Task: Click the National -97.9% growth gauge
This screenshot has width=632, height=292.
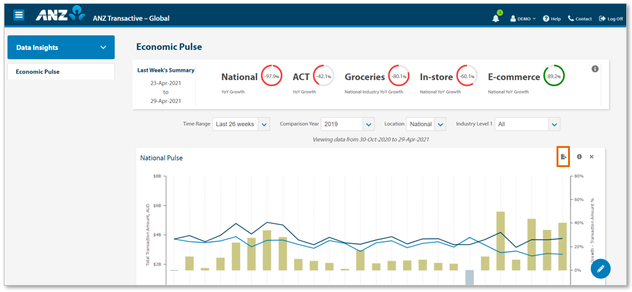Action: 271,76
